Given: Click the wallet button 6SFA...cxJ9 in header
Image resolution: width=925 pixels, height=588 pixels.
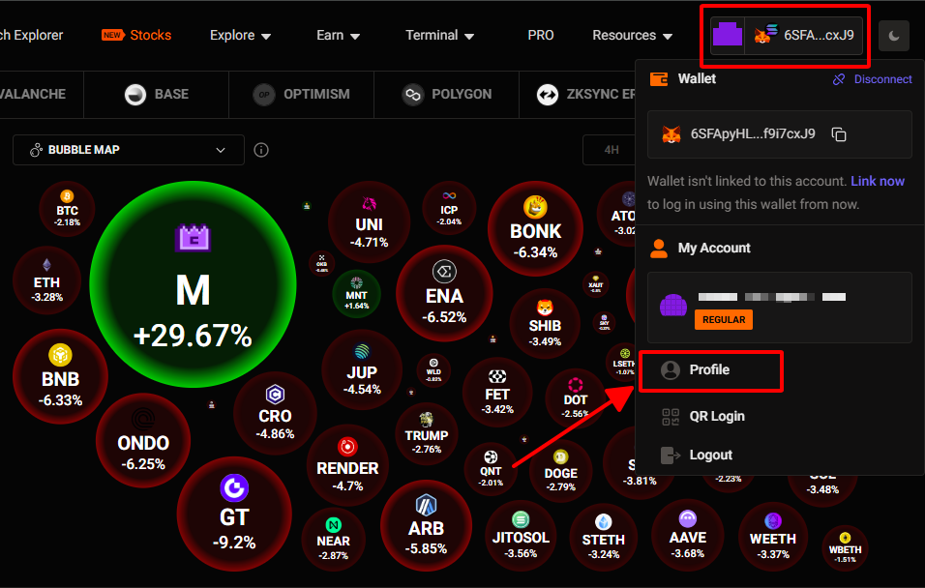Looking at the screenshot, I should 803,36.
